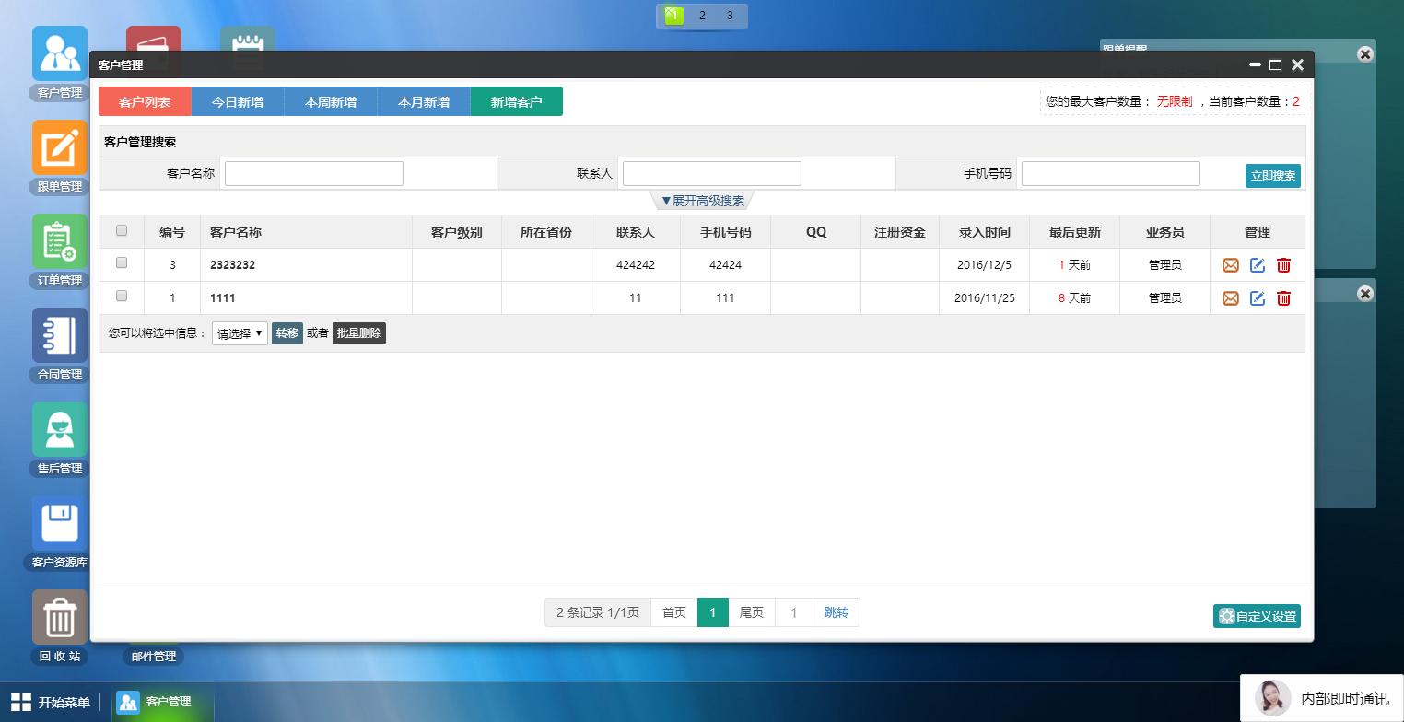Viewport: 1404px width, 722px height.
Task: Focus the 客户名称 search field
Action: 314,173
